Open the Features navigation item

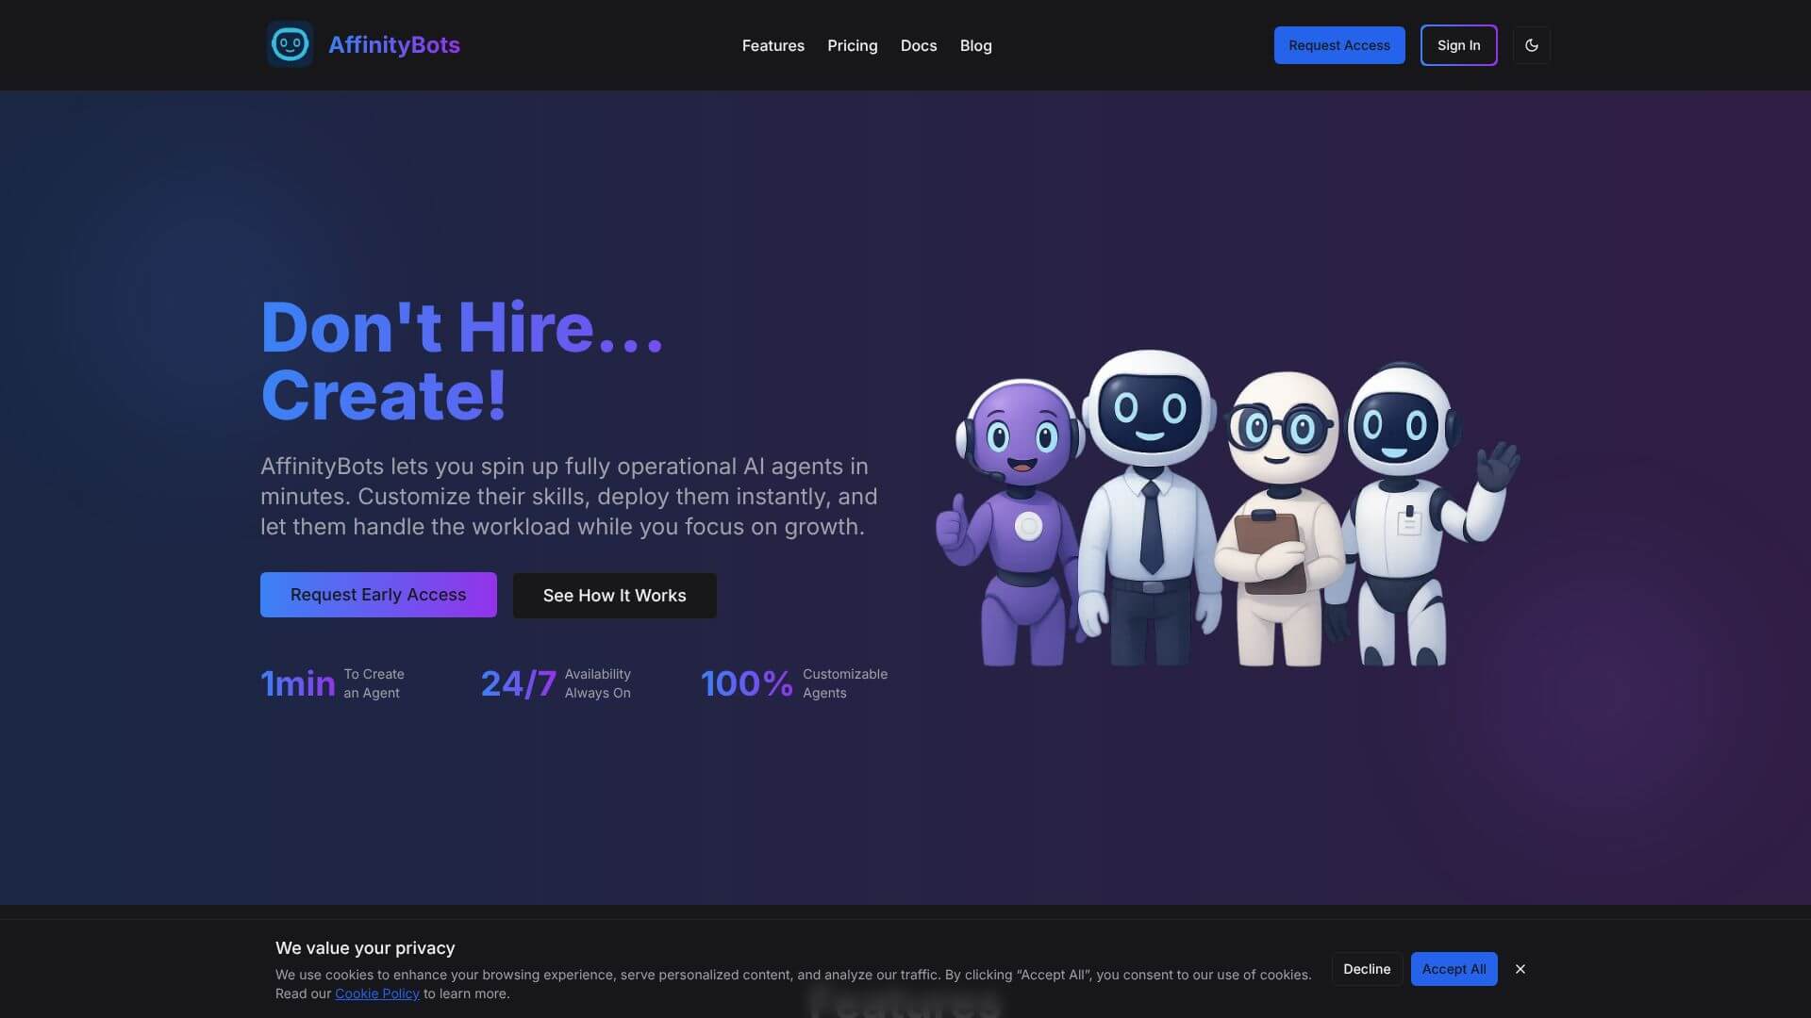point(773,45)
